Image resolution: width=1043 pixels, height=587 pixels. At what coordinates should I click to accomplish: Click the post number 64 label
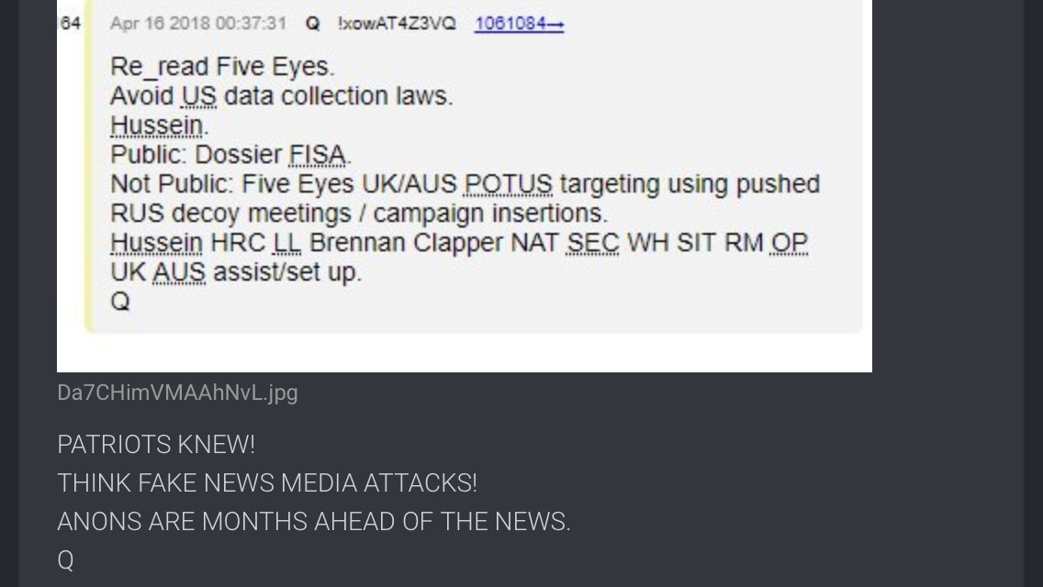coord(70,24)
